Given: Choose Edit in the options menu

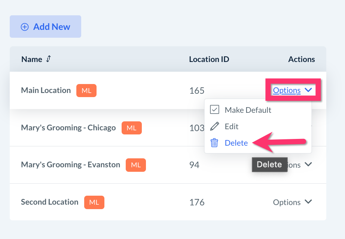Looking at the screenshot, I should coord(232,126).
